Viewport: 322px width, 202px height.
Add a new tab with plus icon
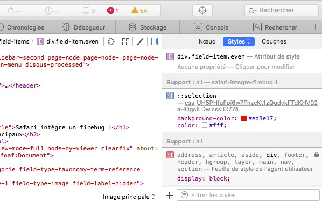pyautogui.click(x=315, y=27)
